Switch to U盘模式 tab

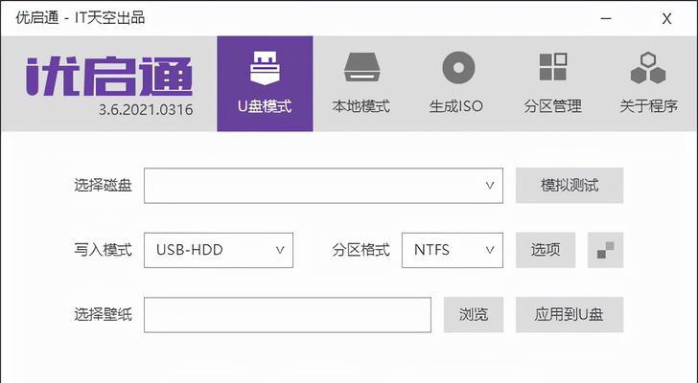[265, 83]
